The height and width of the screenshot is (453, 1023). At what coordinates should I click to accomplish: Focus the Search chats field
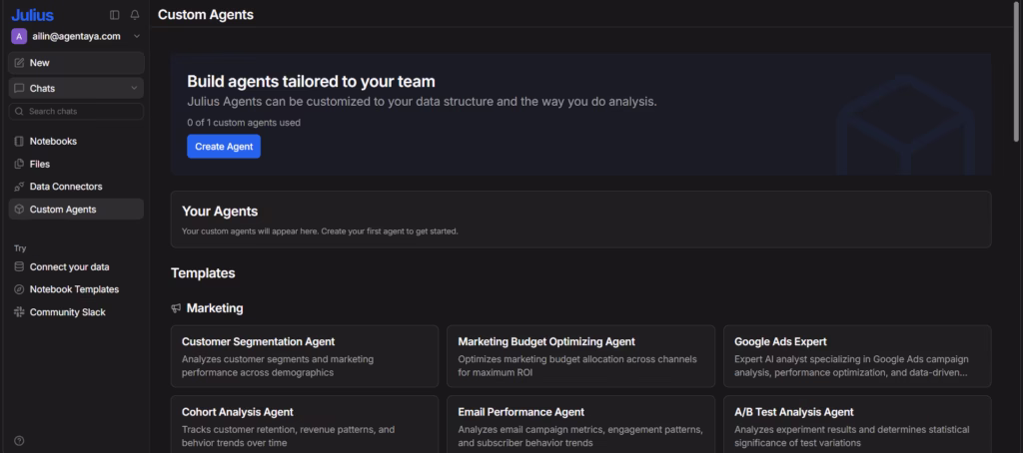[x=76, y=112]
